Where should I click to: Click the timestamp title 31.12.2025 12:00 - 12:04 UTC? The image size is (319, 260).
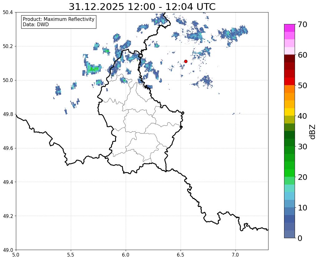coord(142,7)
